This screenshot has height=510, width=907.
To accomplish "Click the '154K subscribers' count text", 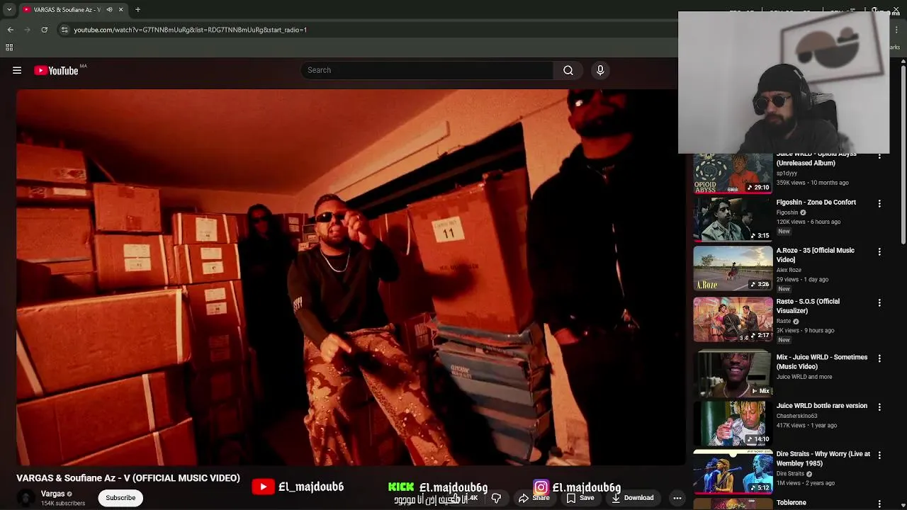I will pyautogui.click(x=63, y=504).
